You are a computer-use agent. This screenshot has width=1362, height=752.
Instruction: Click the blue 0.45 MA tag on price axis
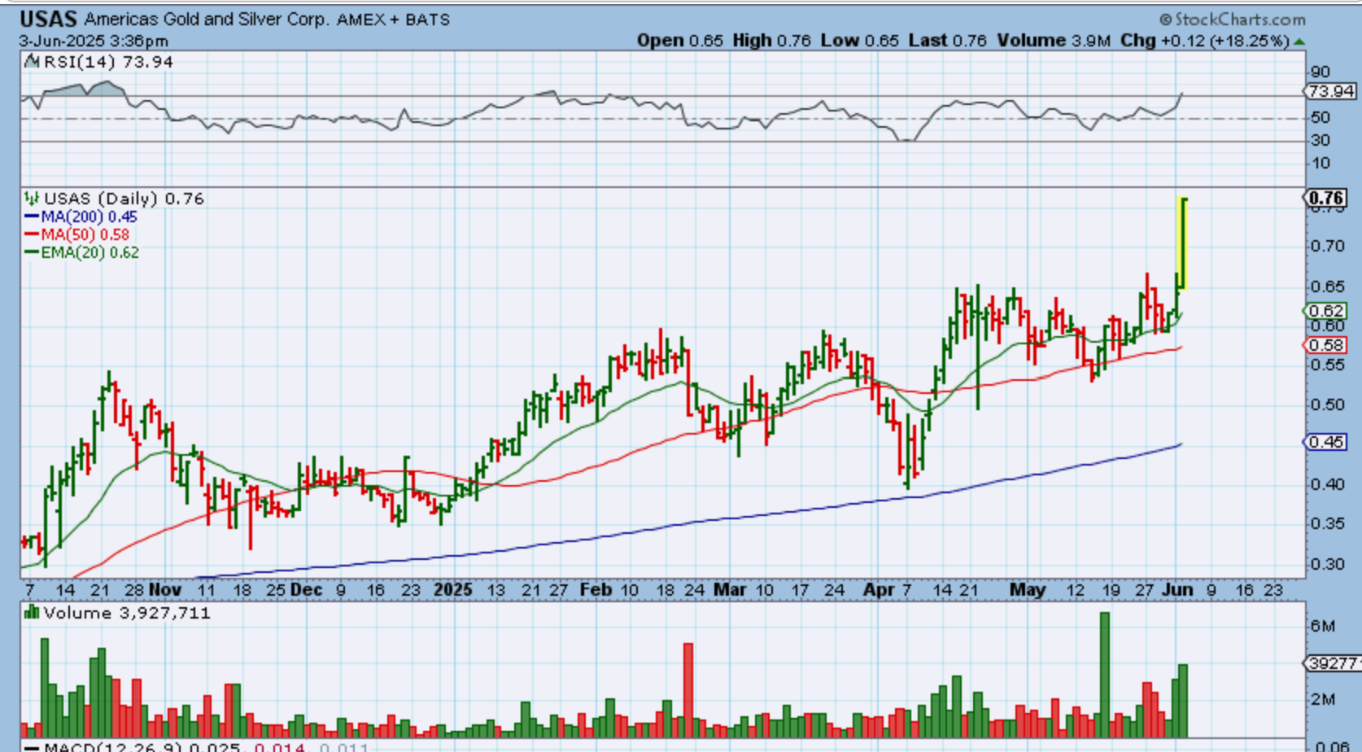pyautogui.click(x=1326, y=442)
